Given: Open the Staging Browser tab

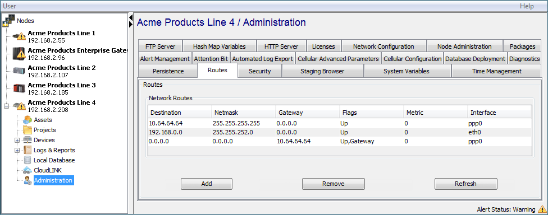Looking at the screenshot, I should (x=322, y=71).
